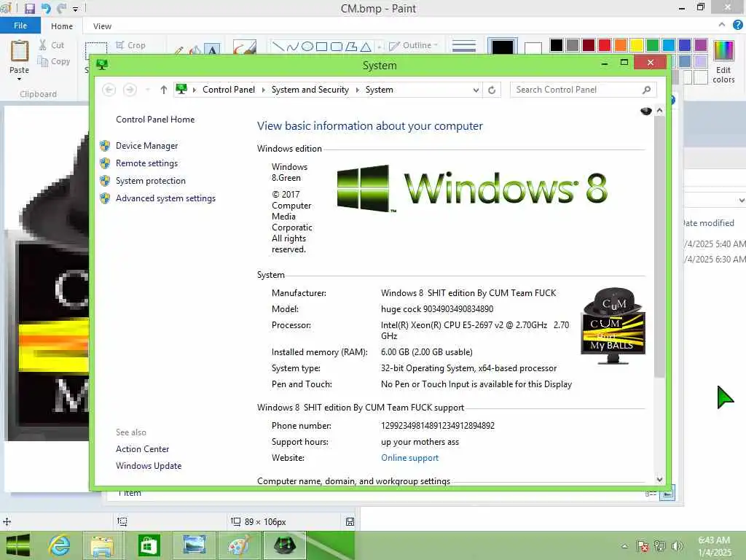This screenshot has width=746, height=560.
Task: Click the Redo arrow in Paint's title bar
Action: 61,8
